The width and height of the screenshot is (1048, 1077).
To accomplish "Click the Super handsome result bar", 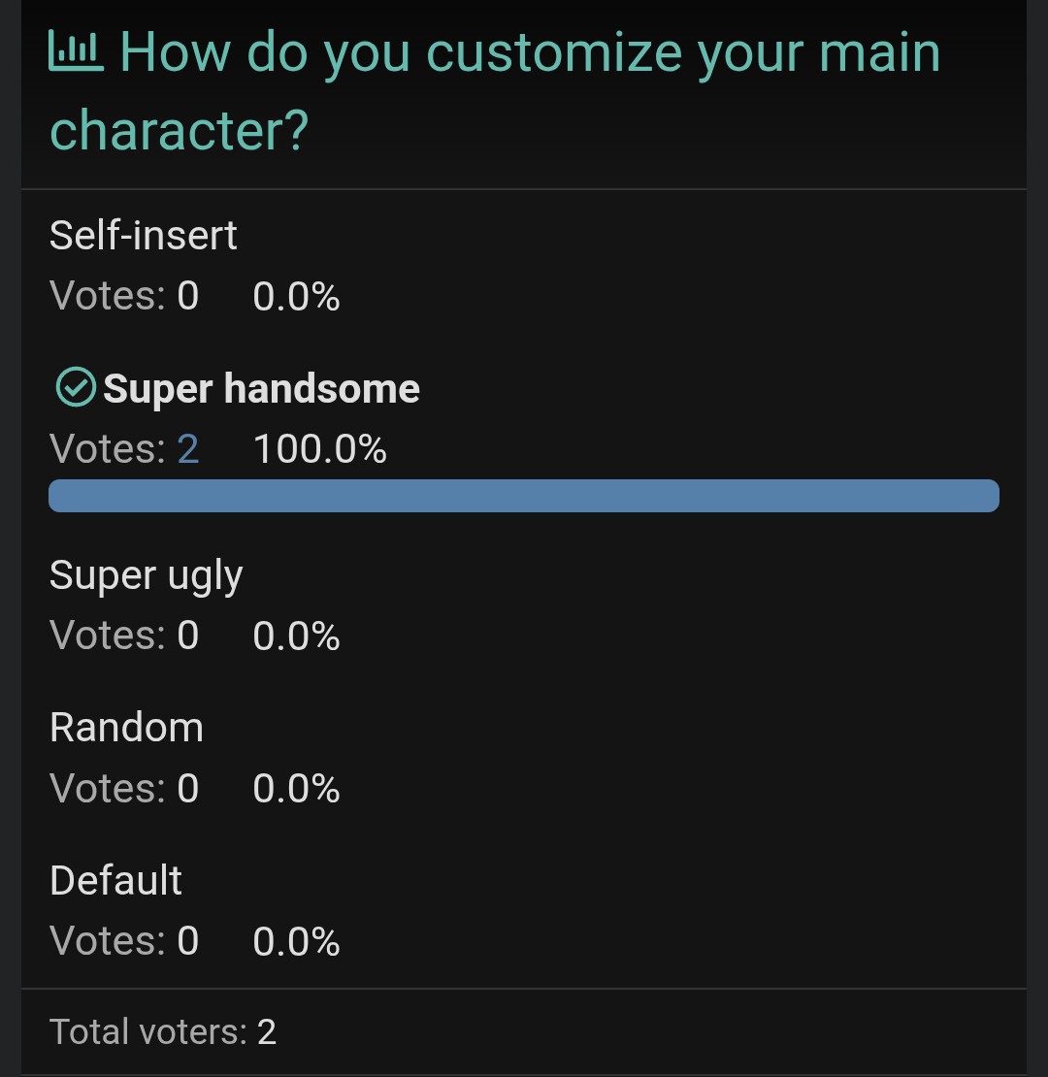I will pyautogui.click(x=524, y=496).
